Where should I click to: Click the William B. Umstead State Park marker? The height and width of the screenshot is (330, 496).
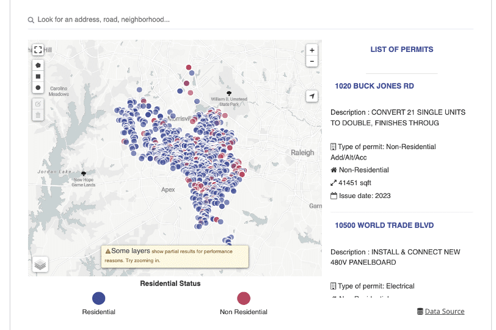[229, 93]
